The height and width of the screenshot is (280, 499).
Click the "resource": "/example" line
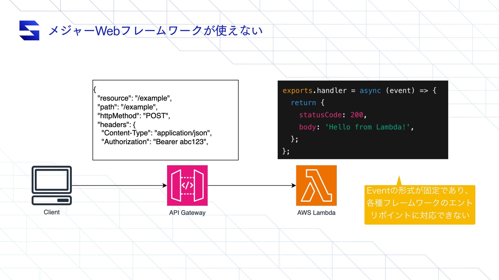point(134,98)
